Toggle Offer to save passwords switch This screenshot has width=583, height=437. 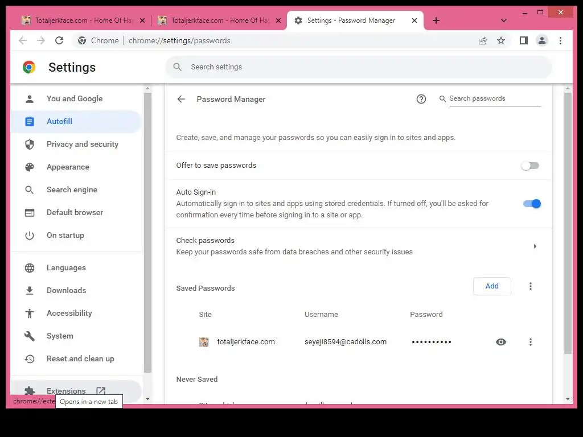(530, 166)
